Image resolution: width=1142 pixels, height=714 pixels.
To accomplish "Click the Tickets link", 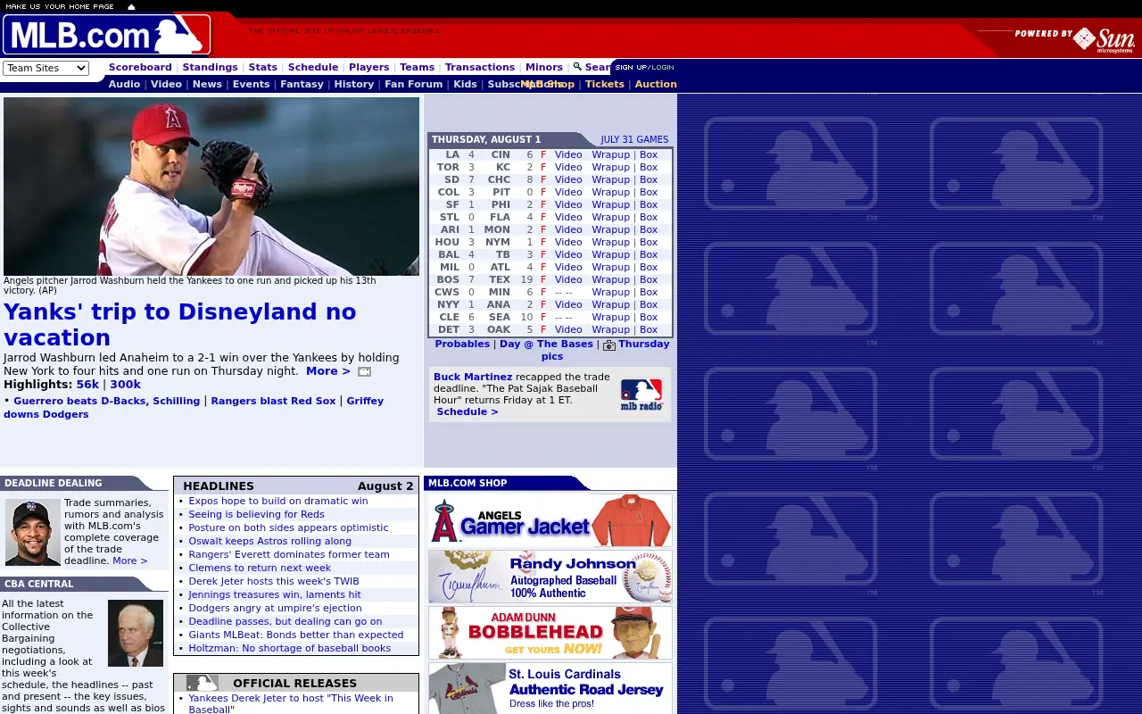I will (605, 84).
